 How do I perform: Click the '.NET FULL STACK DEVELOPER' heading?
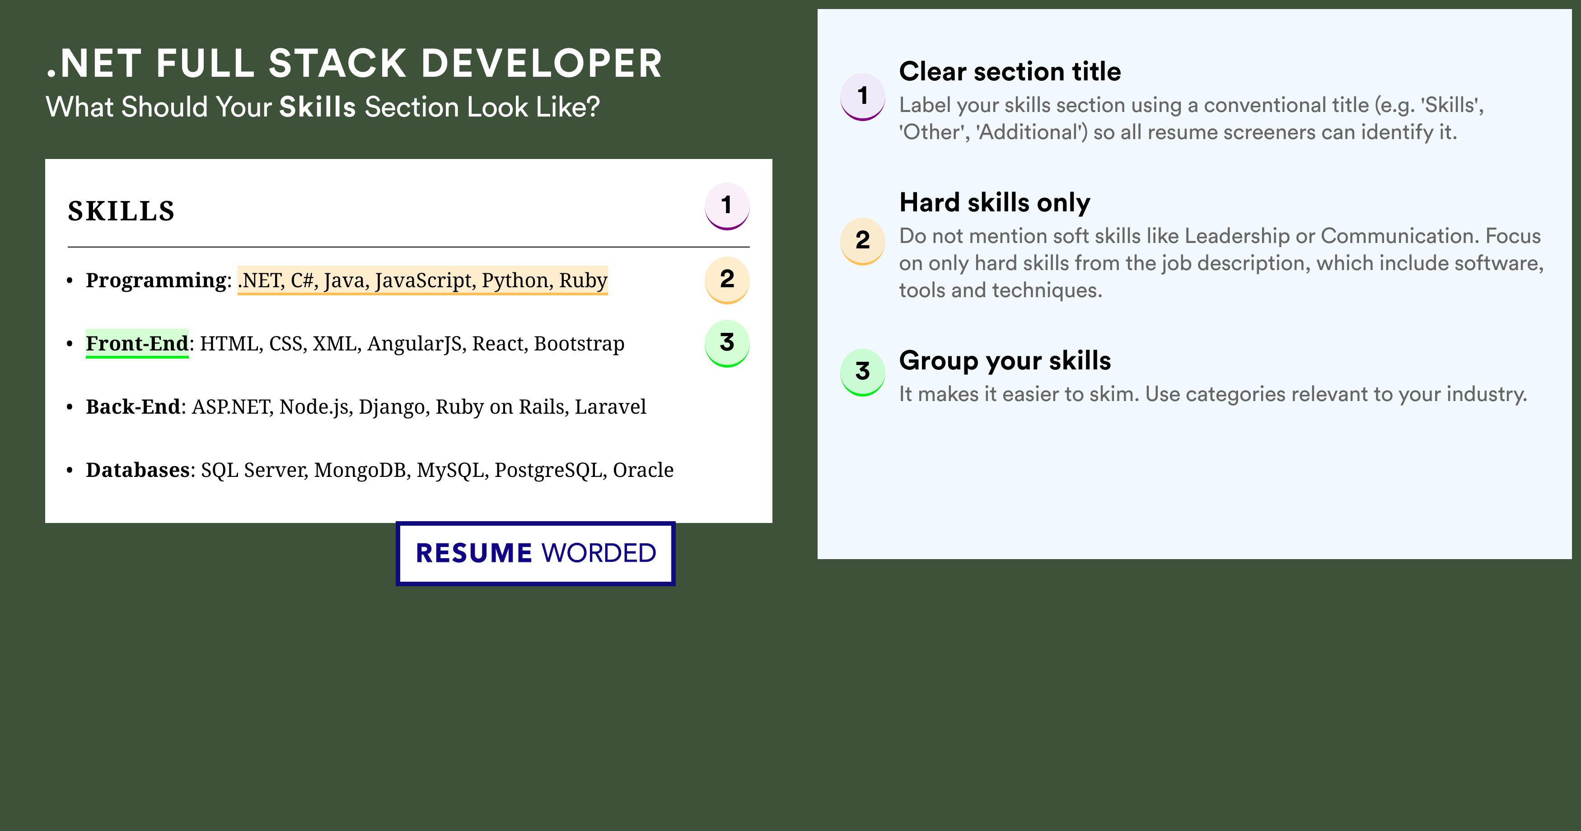(355, 63)
